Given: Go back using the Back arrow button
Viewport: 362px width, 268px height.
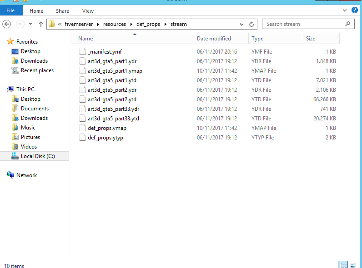Looking at the screenshot, I should coord(7,24).
